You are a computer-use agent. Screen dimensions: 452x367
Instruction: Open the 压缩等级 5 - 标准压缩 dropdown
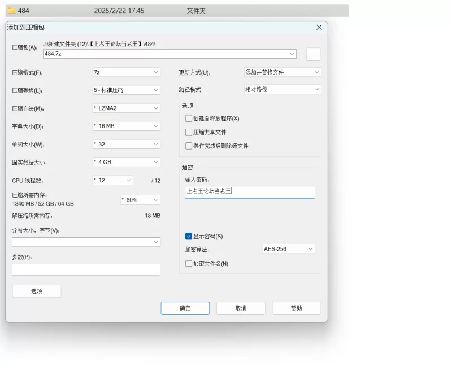coord(126,90)
